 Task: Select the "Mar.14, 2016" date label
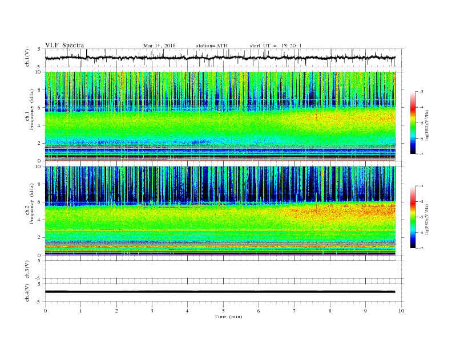click(x=159, y=46)
